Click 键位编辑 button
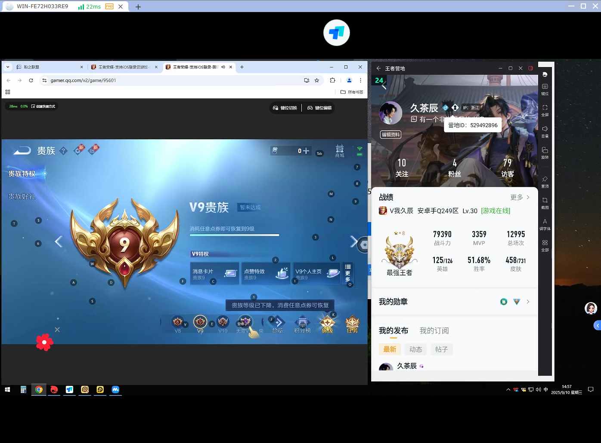 [x=319, y=108]
